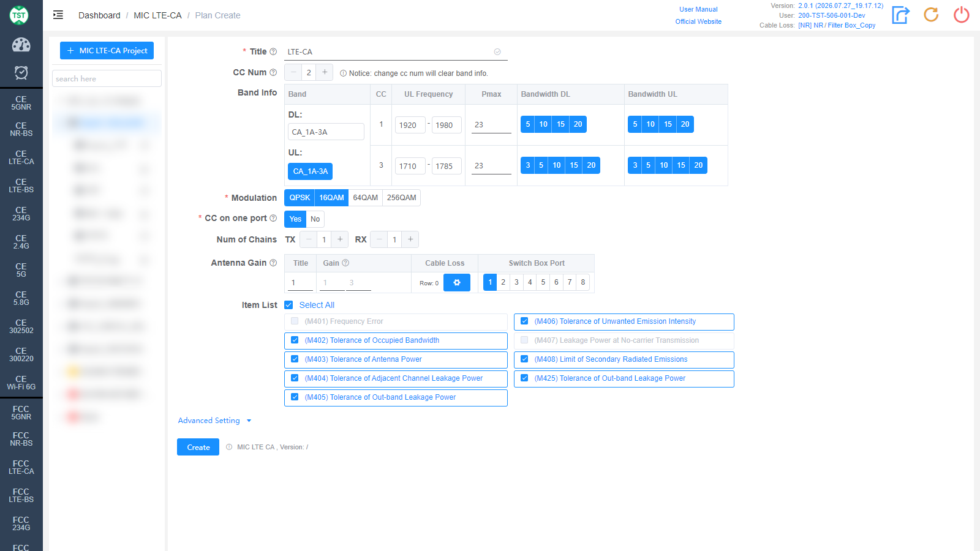
Task: Open the dashboard gauge icon in sidebar
Action: pyautogui.click(x=21, y=45)
